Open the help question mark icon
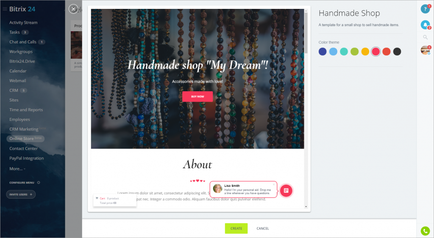This screenshot has height=238, width=434. tap(425, 9)
